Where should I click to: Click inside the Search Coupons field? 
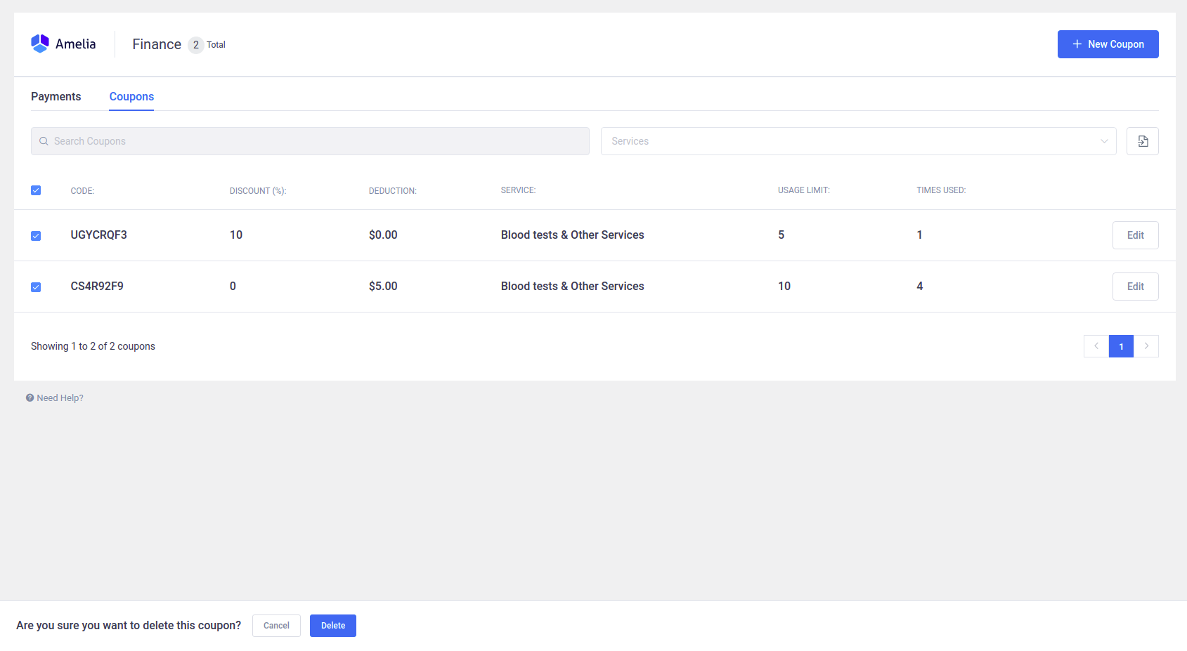[x=309, y=141]
